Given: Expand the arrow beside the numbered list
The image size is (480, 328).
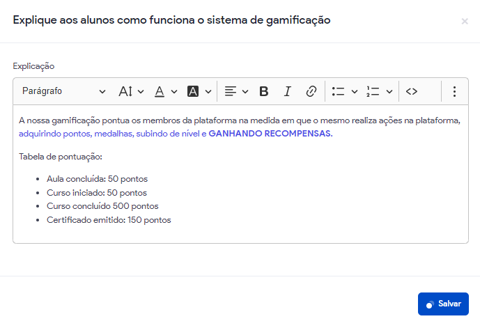Looking at the screenshot, I should coord(389,91).
